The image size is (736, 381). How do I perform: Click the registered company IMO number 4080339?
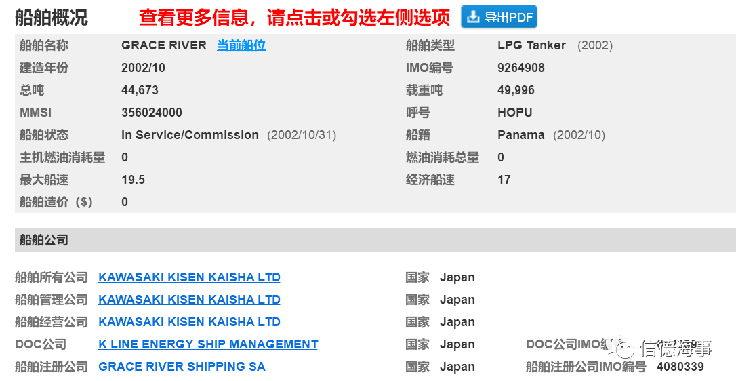(680, 367)
